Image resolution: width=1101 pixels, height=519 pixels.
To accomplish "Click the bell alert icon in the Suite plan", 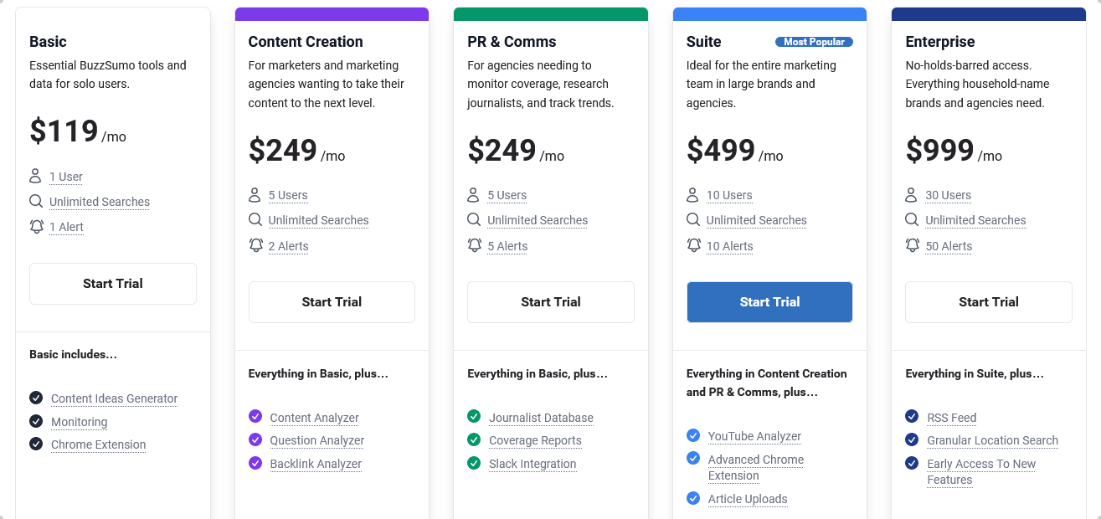I will tap(693, 245).
